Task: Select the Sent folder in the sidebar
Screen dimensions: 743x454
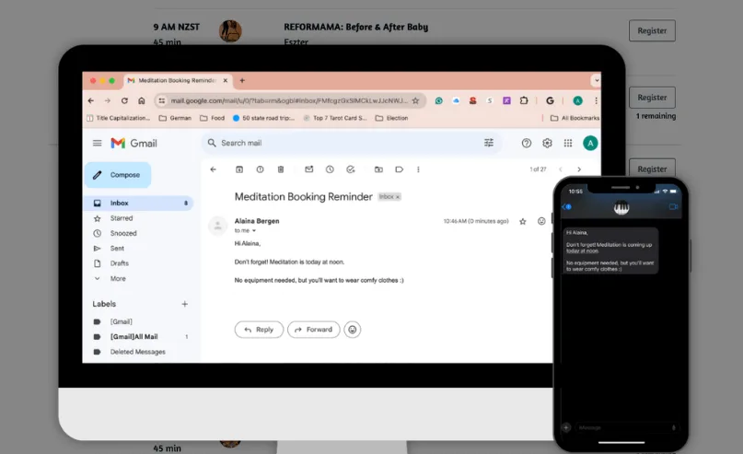Action: 117,249
